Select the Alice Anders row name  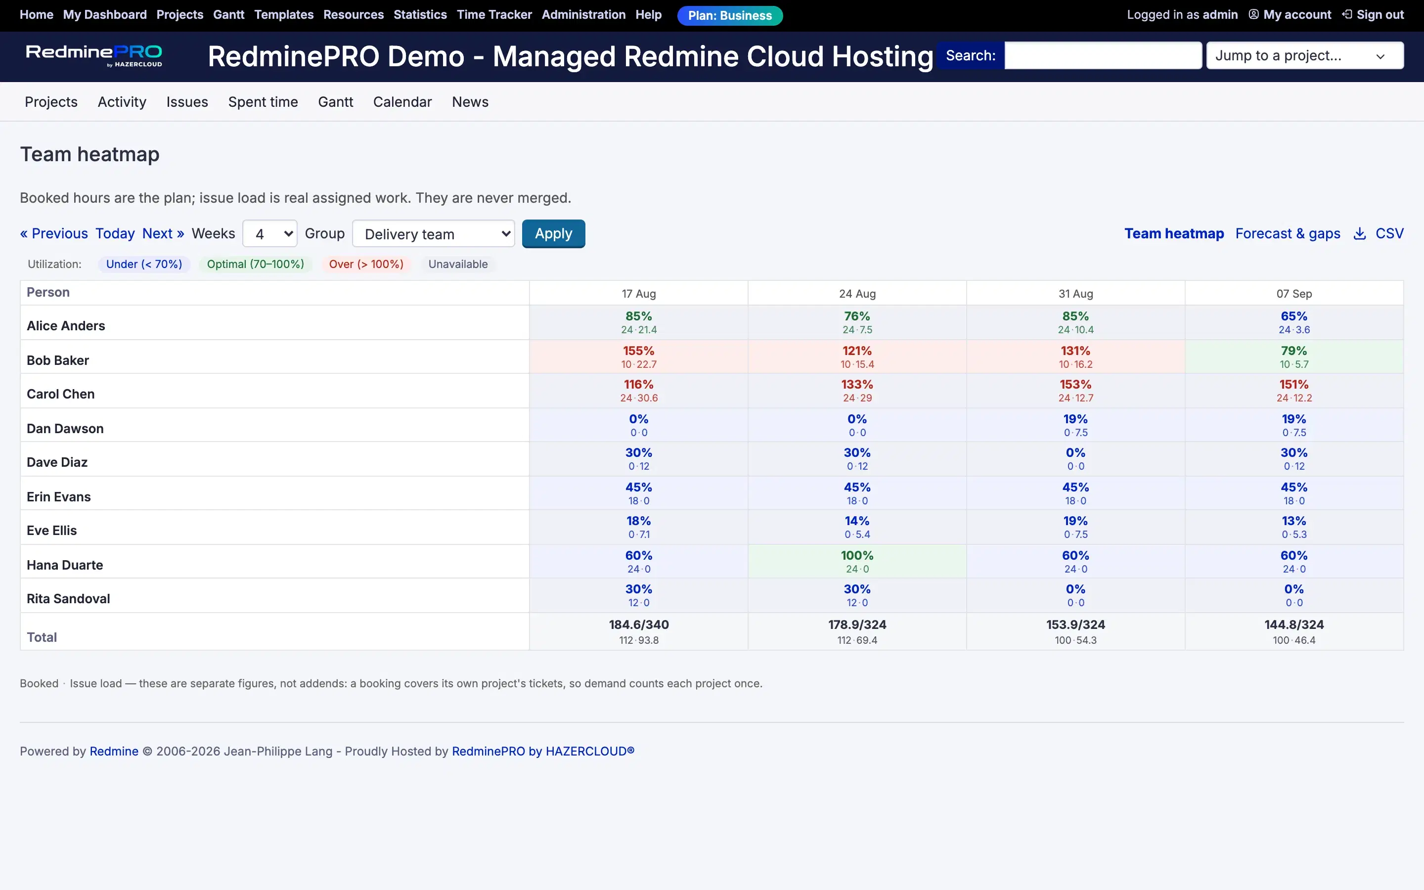coord(66,326)
